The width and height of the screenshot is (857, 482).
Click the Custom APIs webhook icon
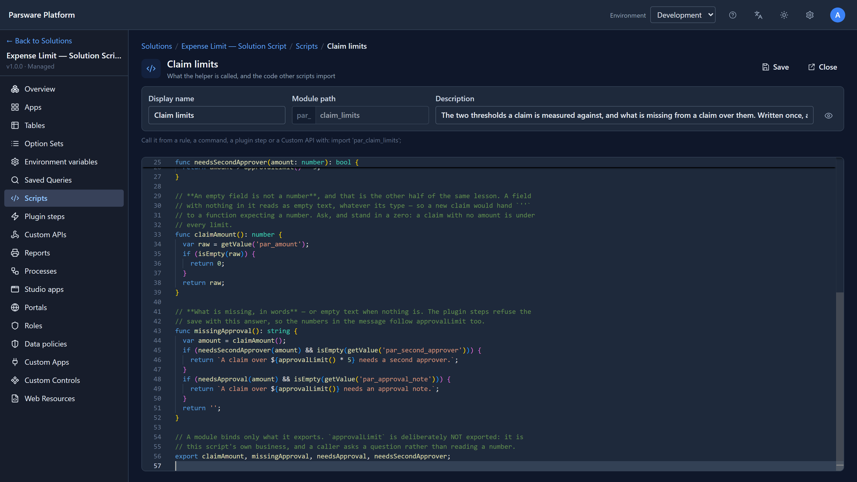(15, 235)
